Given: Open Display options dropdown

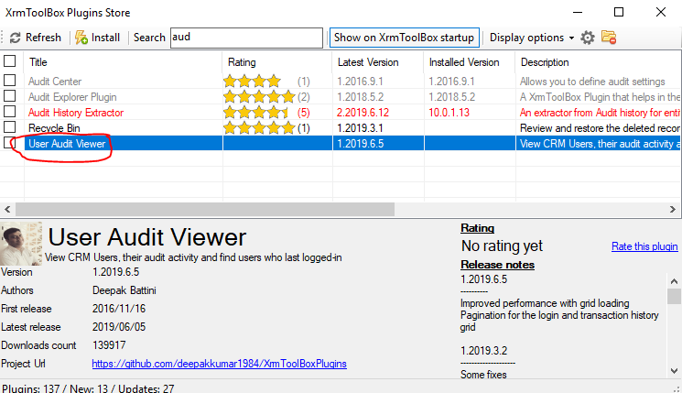Looking at the screenshot, I should click(532, 38).
